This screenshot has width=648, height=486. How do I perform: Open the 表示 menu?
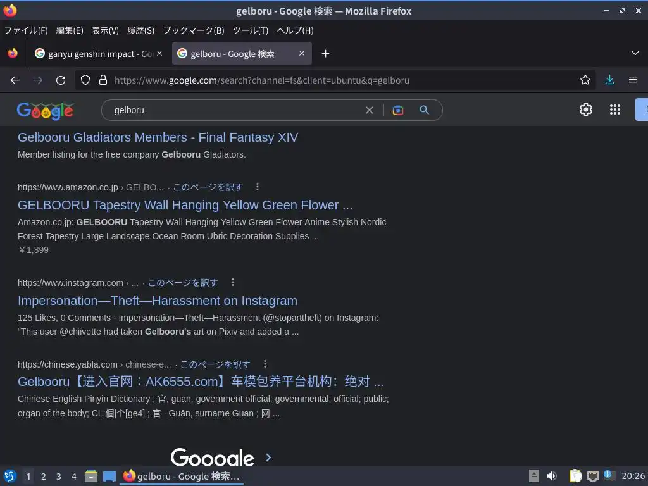click(105, 30)
